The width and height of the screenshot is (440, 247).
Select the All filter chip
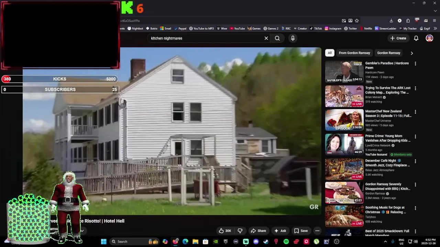click(330, 53)
